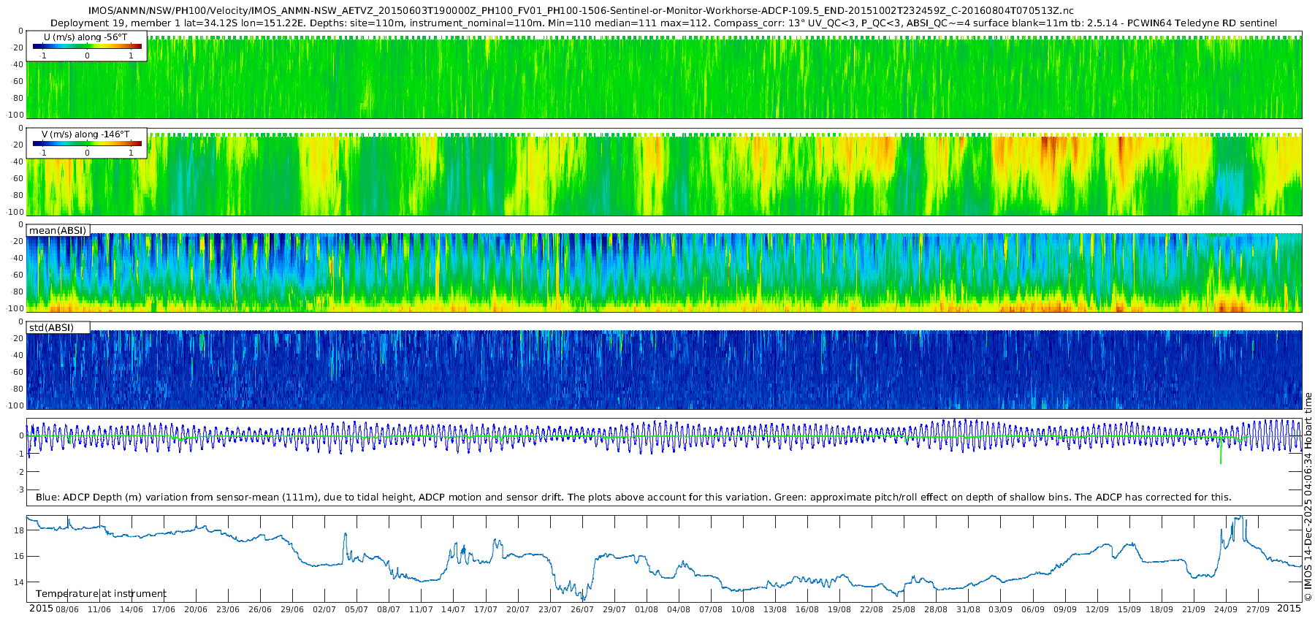Image resolution: width=1315 pixels, height=621 pixels.
Task: Select the mean(ABSI) panel label
Action: [58, 231]
